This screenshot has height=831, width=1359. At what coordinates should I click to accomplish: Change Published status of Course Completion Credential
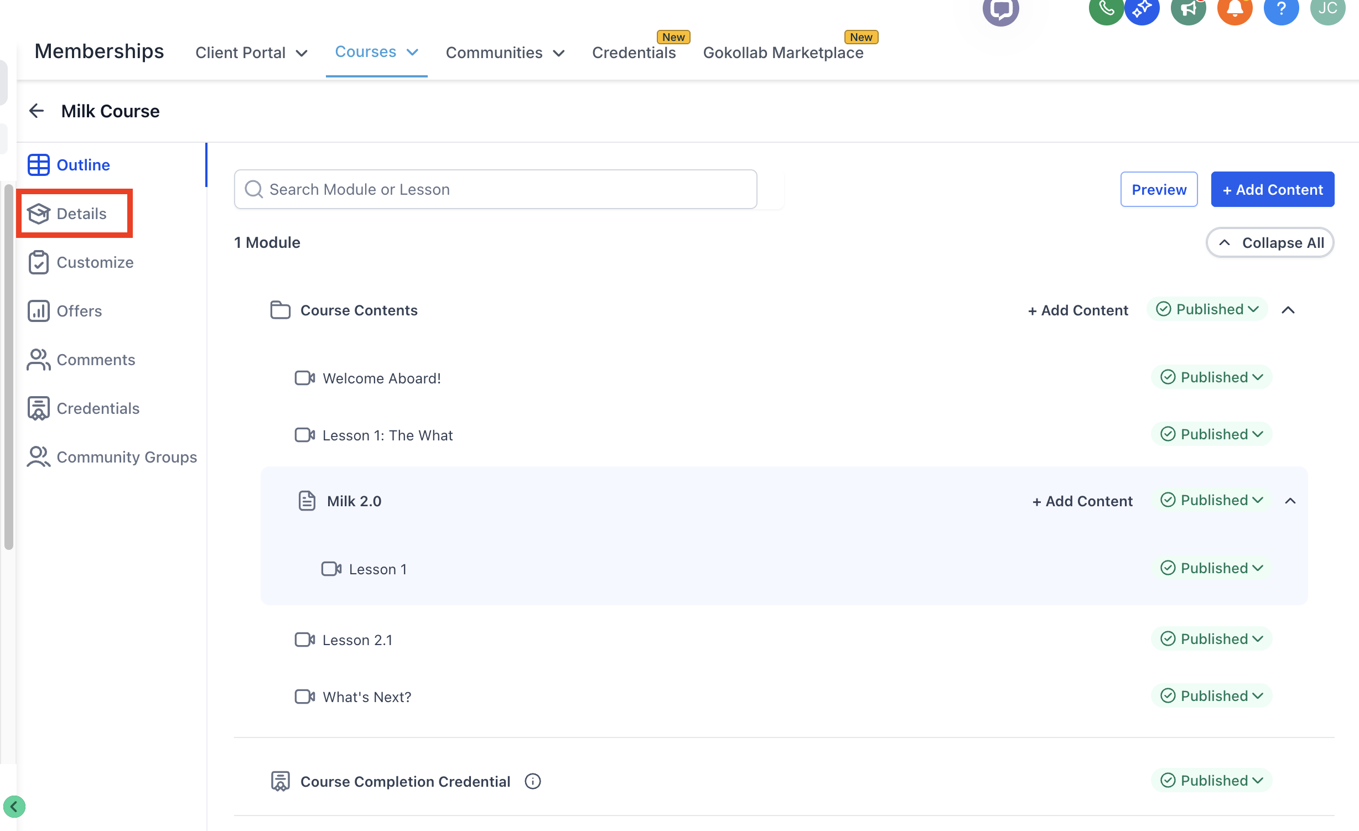(1211, 781)
